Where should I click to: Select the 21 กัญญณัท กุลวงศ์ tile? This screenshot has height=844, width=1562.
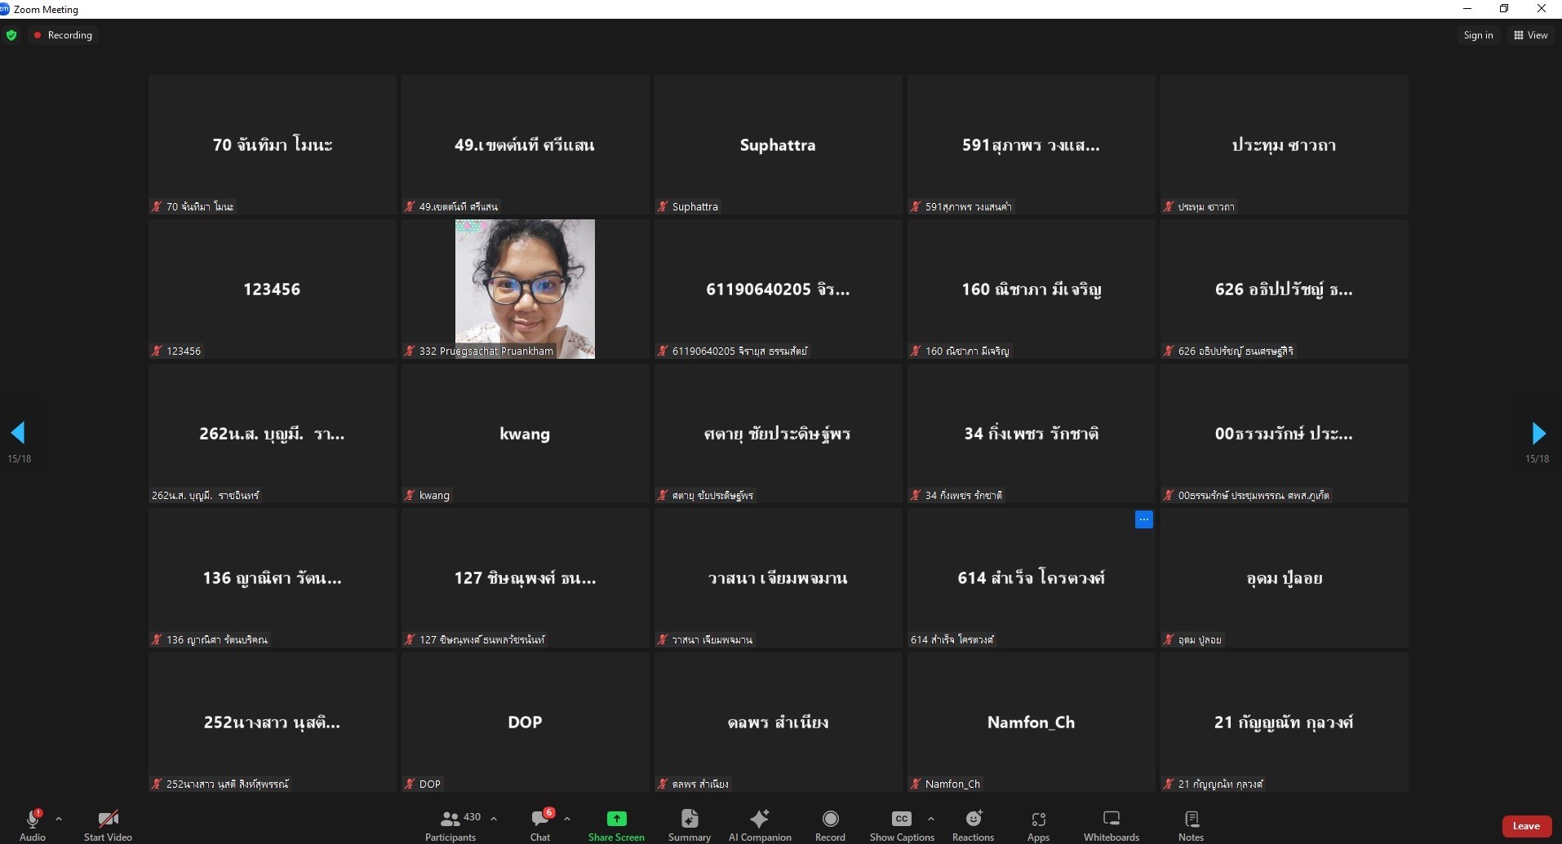click(1284, 722)
